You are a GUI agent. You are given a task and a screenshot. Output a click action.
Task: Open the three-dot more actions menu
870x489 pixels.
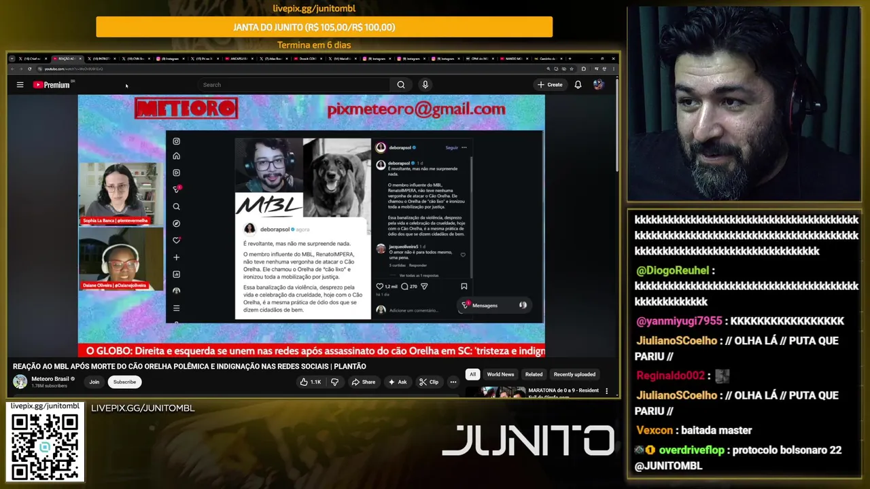coord(453,382)
